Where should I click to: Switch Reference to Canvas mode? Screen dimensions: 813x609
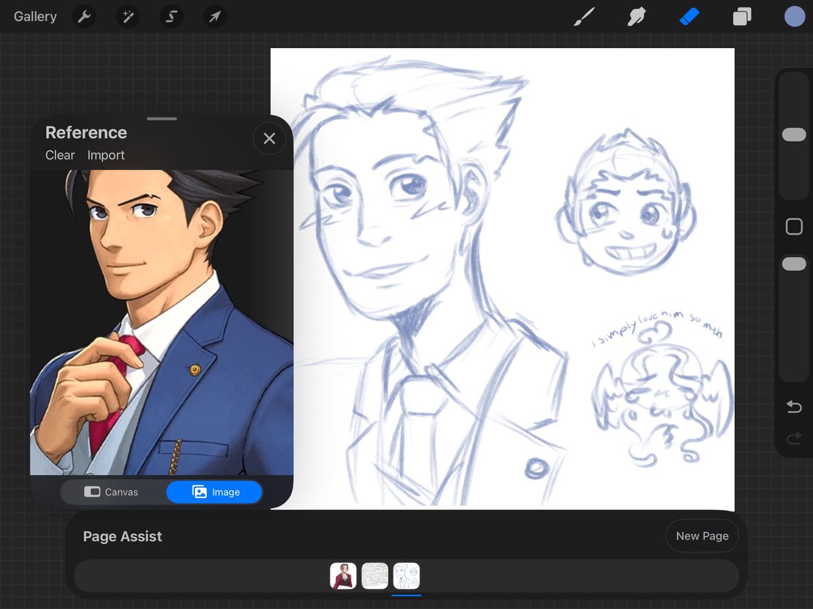(112, 492)
